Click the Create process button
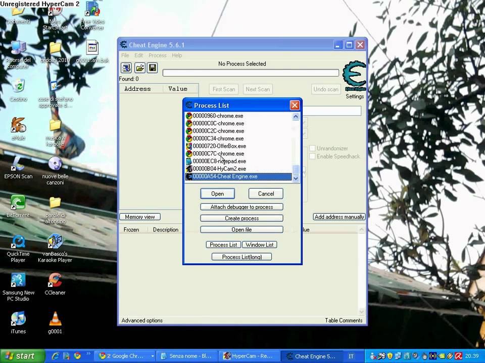Image resolution: width=485 pixels, height=363 pixels. click(x=241, y=218)
